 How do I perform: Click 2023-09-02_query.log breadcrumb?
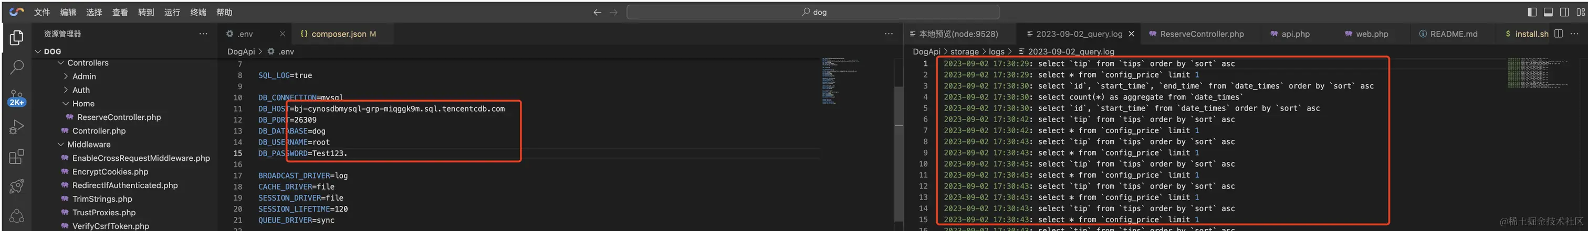click(1071, 52)
